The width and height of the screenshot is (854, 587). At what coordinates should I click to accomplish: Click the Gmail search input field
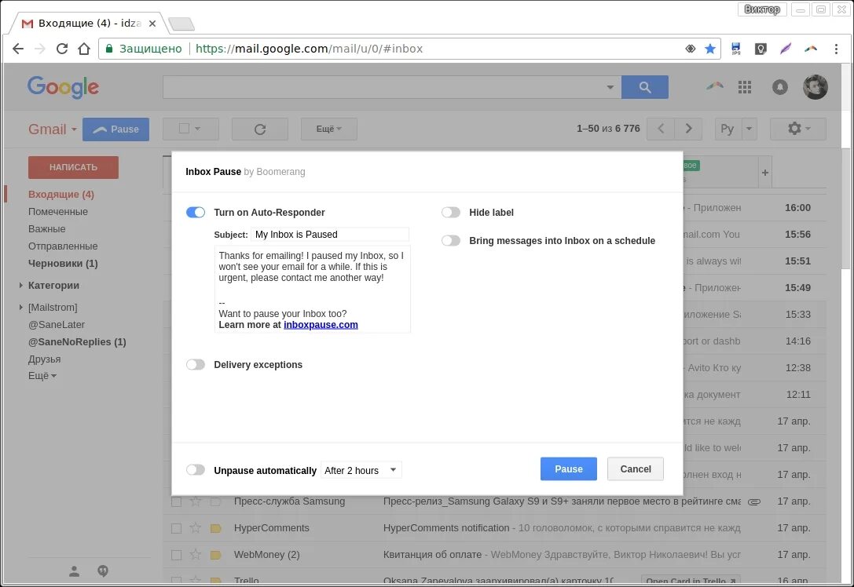click(x=383, y=87)
